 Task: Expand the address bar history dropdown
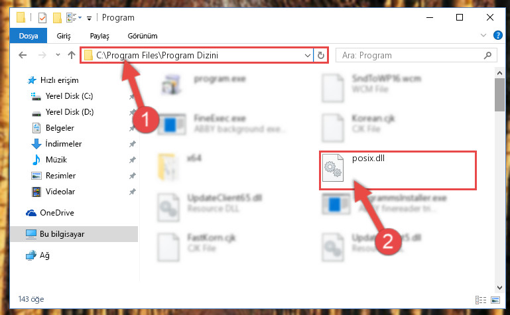tap(307, 55)
